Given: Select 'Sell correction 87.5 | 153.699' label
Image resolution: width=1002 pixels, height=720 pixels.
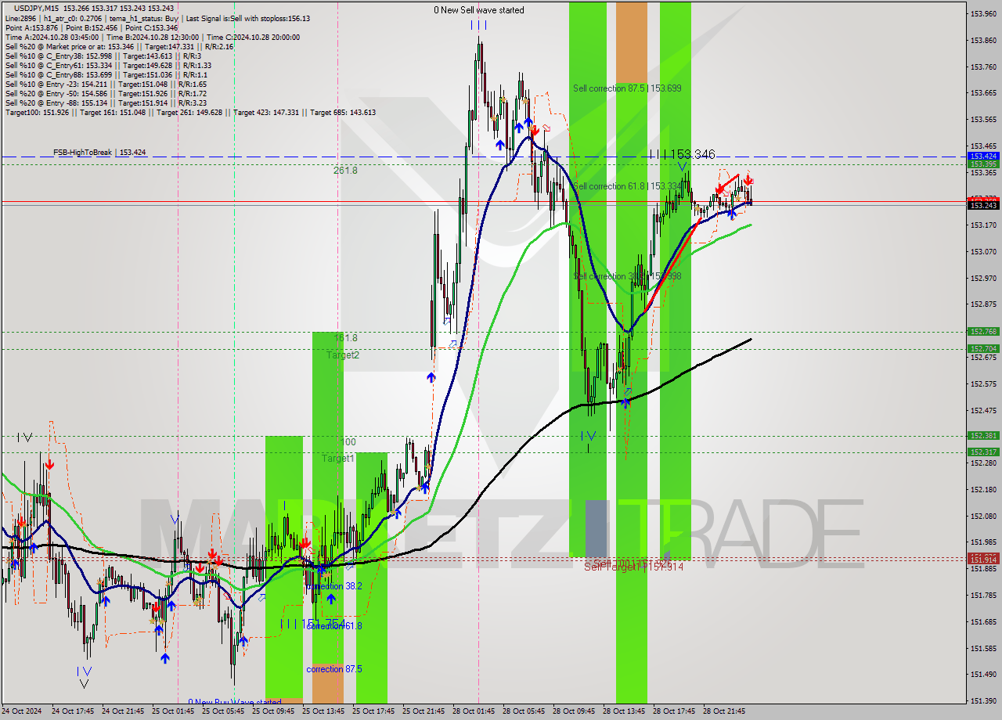Looking at the screenshot, I should pyautogui.click(x=627, y=88).
